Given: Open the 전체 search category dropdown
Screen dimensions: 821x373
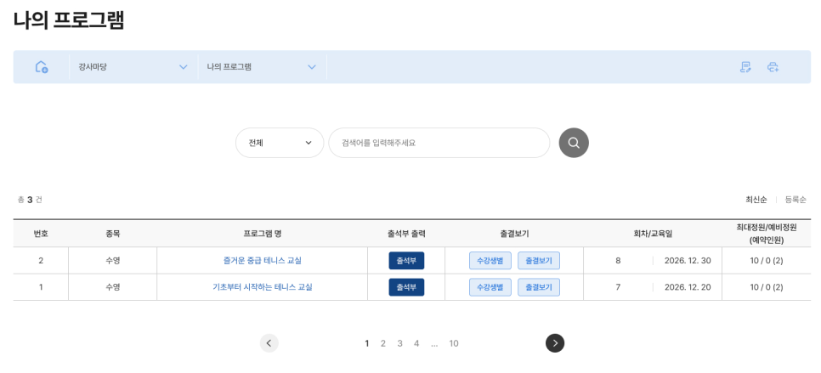Looking at the screenshot, I should click(280, 143).
